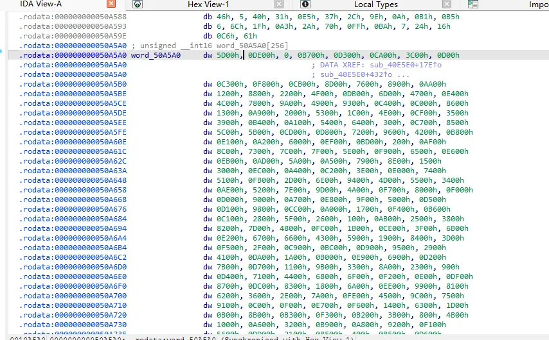Click the address .rodata:000000000050A6D0
The image size is (549, 340).
pos(73,267)
